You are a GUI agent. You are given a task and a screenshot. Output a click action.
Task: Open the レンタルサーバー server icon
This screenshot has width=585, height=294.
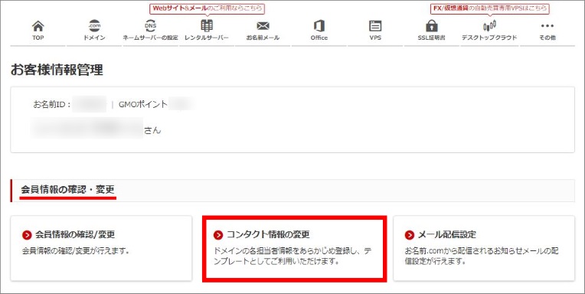point(207,26)
